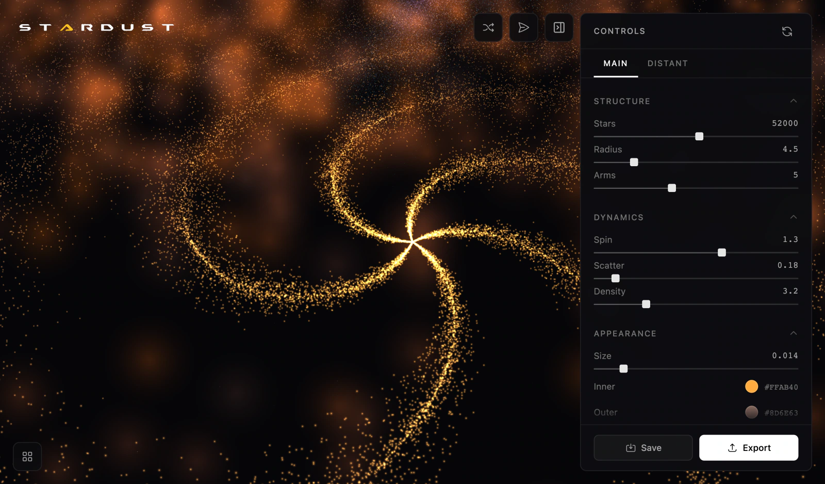The image size is (825, 484).
Task: Click the Arms value 5
Action: click(x=796, y=175)
